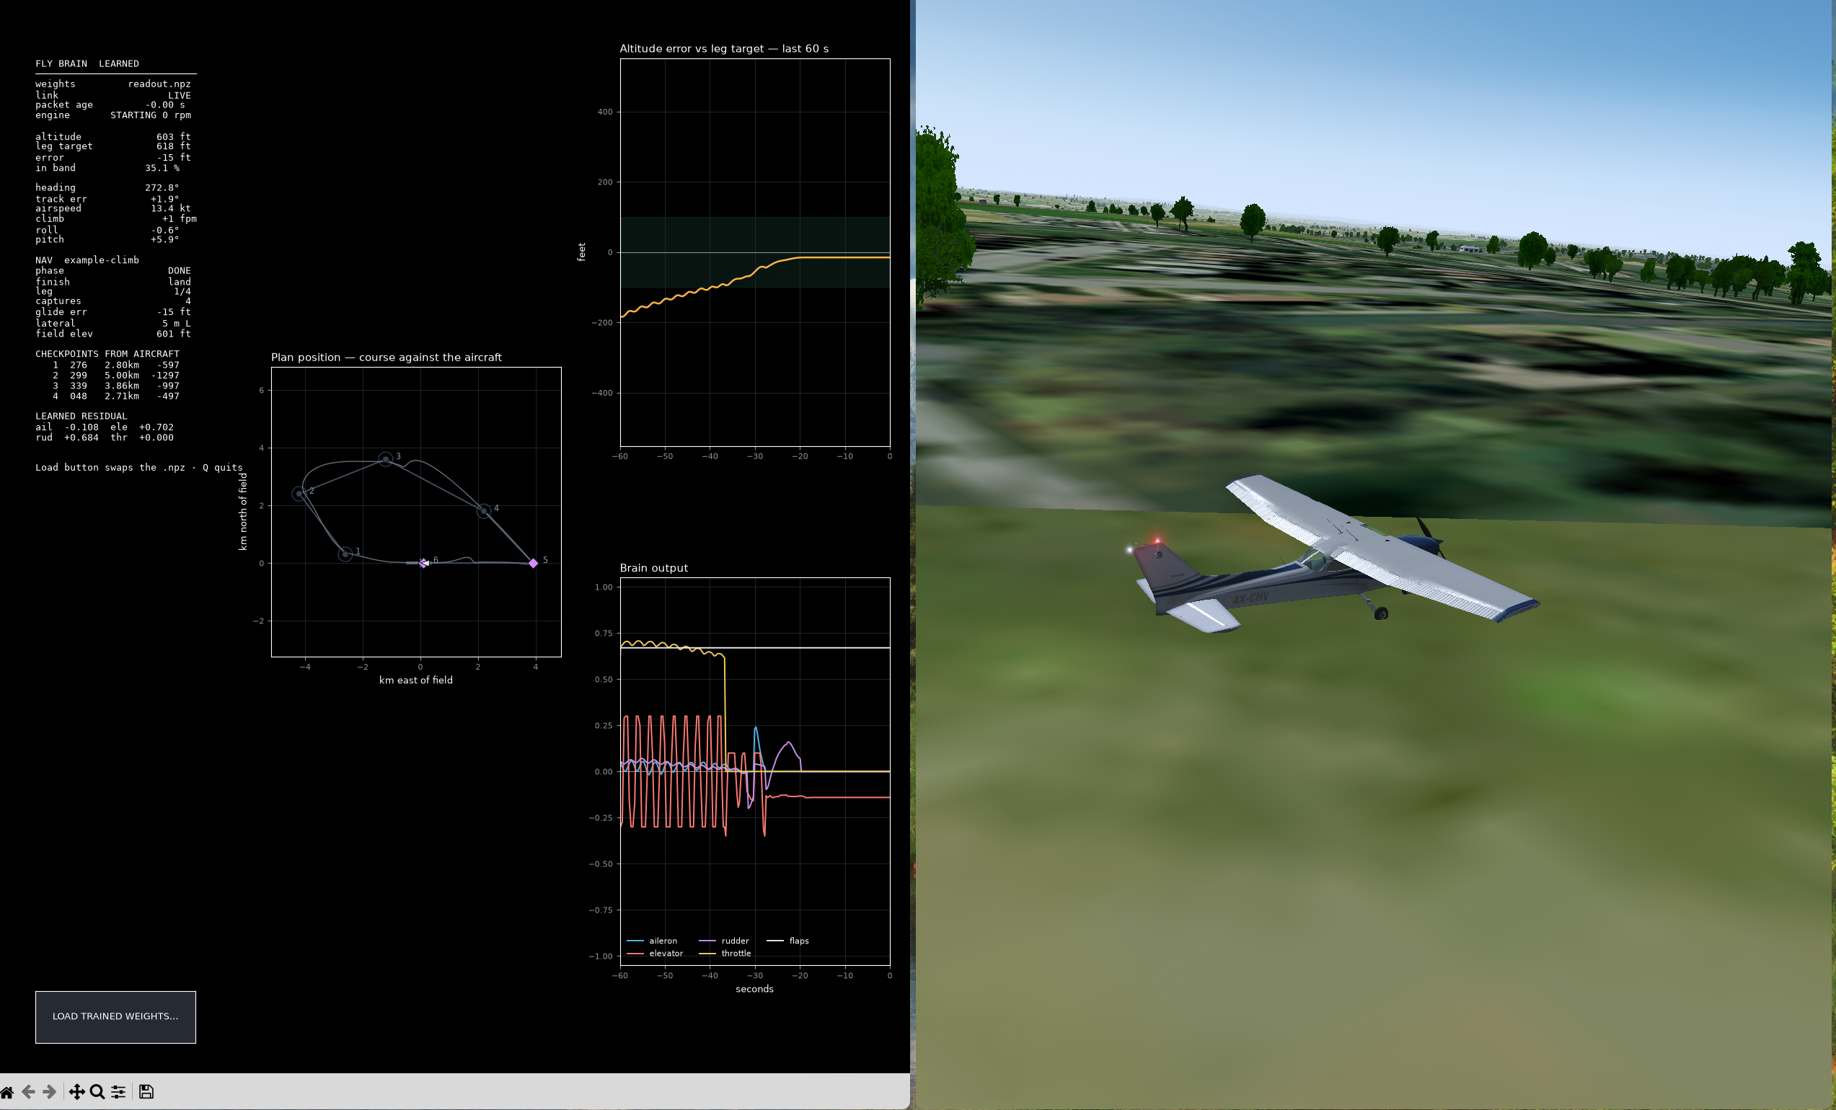Activate the Zoom to rectangle tool
The image size is (1836, 1110).
pos(97,1092)
